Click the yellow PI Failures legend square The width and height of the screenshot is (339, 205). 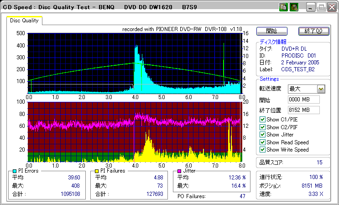tap(98, 171)
